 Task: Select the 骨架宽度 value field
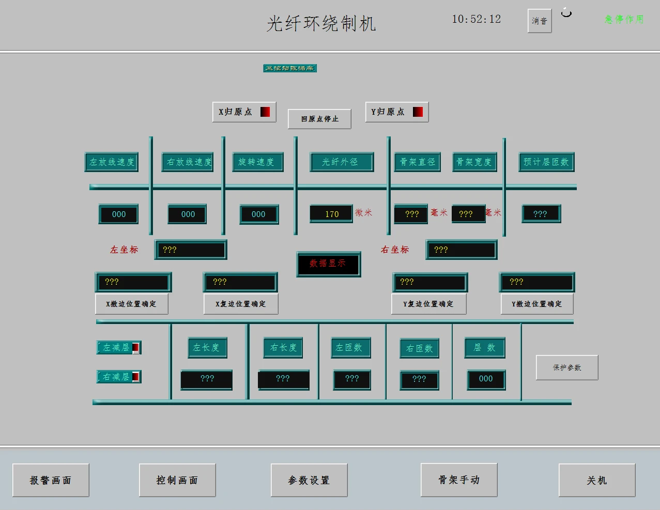469,214
